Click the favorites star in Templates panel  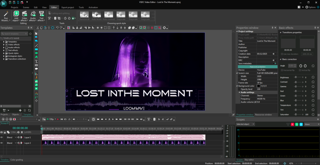click(30, 34)
